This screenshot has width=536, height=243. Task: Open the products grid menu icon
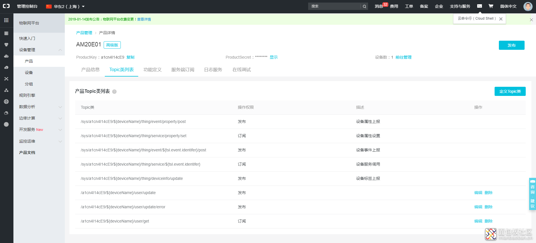click(6, 20)
